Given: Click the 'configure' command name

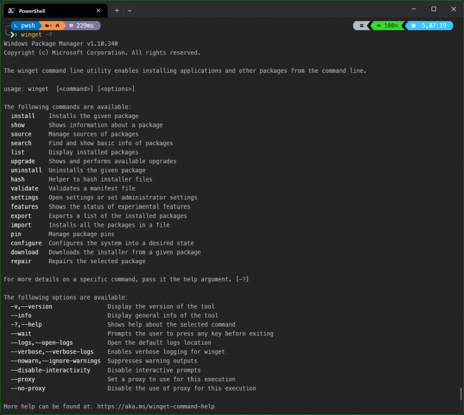Looking at the screenshot, I should coord(27,243).
